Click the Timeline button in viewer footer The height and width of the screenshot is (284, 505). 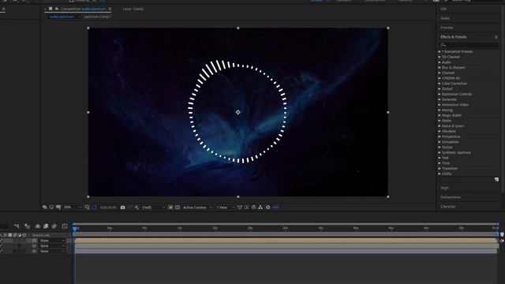(254, 207)
